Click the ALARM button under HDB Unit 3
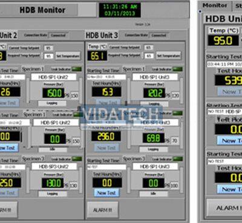 point(103,210)
